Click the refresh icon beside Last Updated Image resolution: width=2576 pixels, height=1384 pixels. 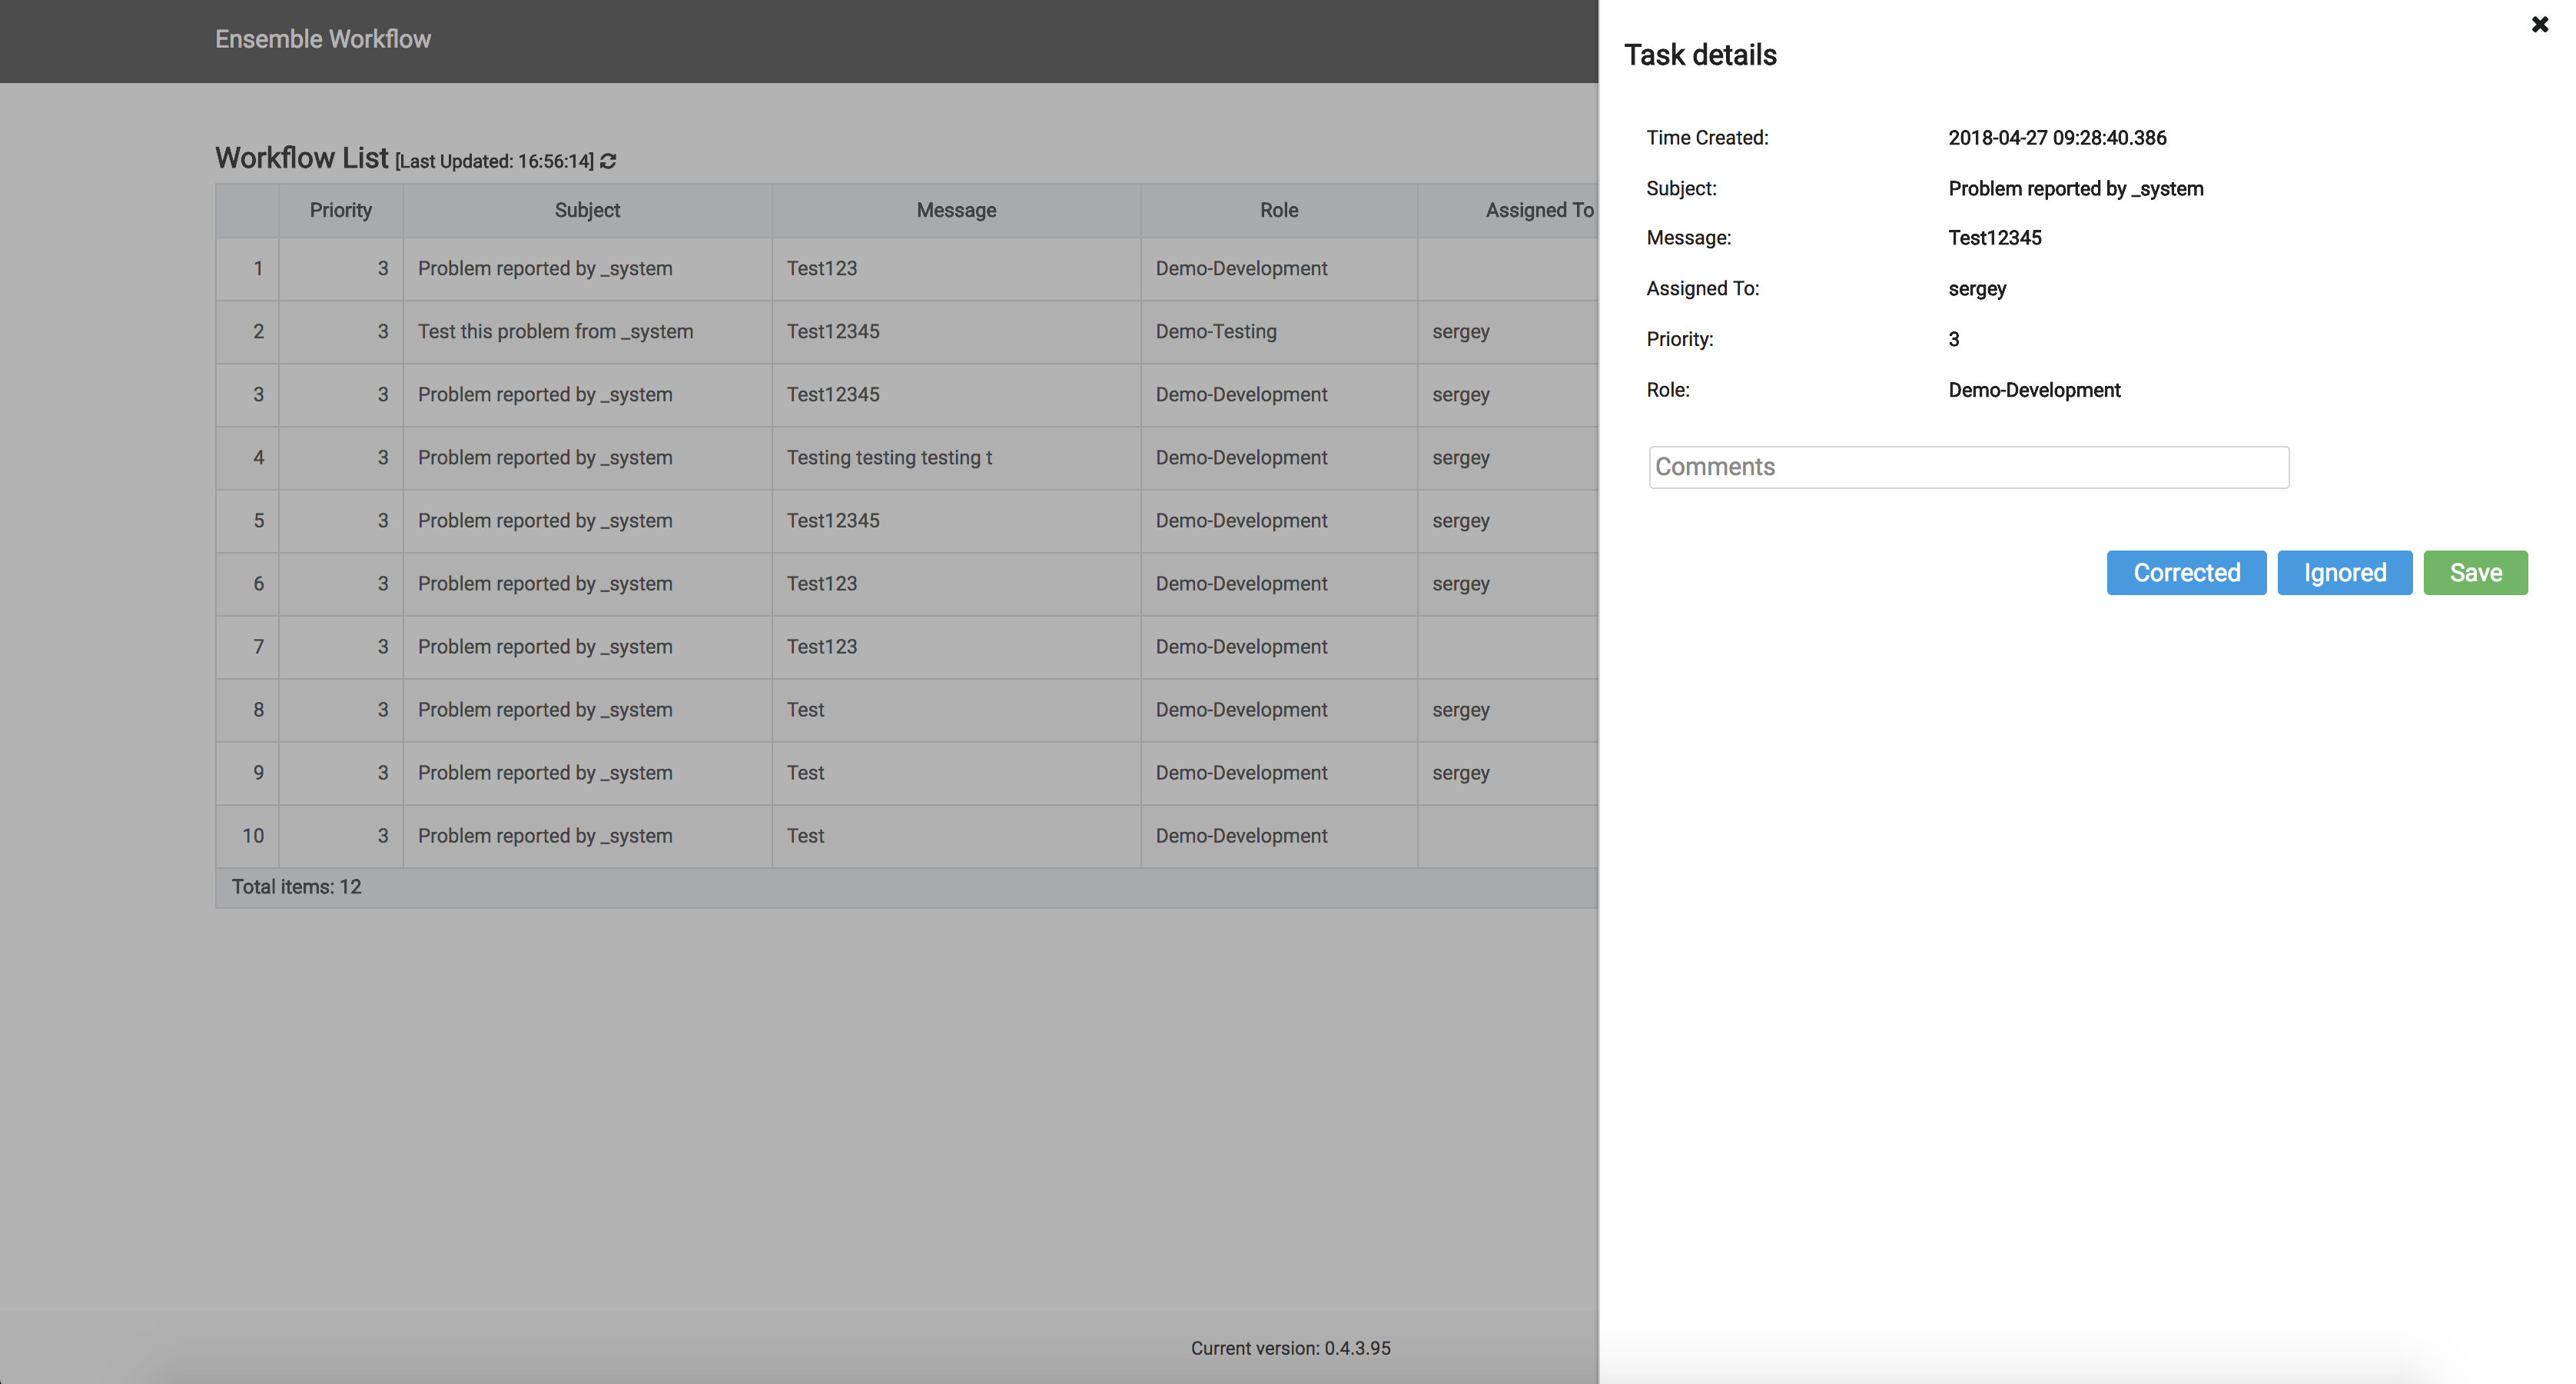(x=608, y=161)
